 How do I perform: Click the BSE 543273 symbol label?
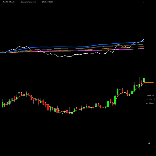[x=48, y=2]
